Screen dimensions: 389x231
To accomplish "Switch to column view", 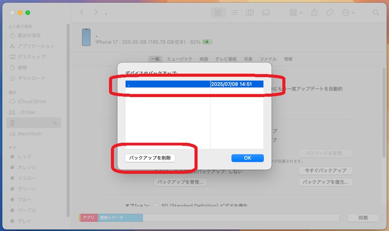I will tap(249, 13).
